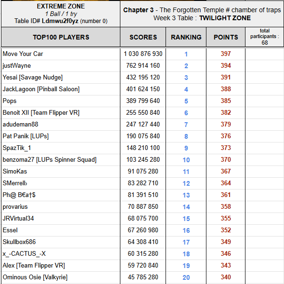Click Benoit XII's points value 382
The width and height of the screenshot is (284, 284).
tap(226, 113)
